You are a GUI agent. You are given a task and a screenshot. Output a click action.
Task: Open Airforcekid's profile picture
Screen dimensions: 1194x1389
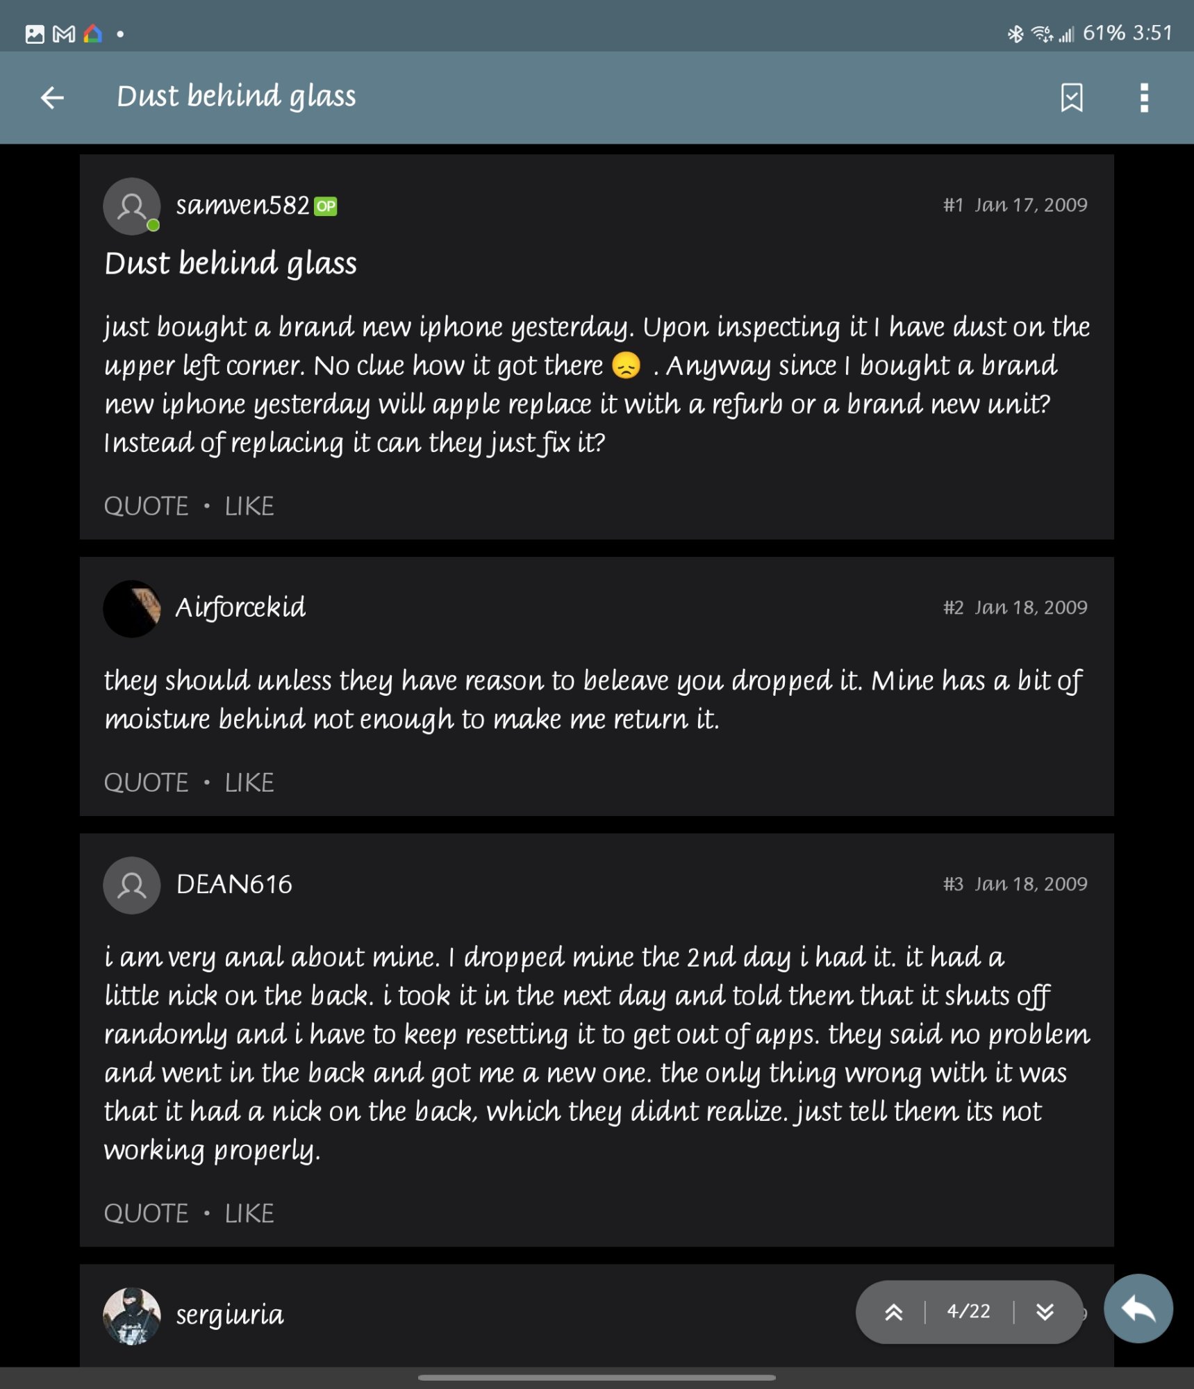coord(132,608)
